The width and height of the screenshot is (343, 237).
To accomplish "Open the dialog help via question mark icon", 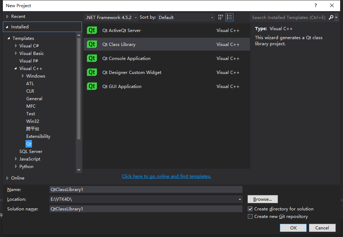I will (315, 5).
